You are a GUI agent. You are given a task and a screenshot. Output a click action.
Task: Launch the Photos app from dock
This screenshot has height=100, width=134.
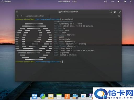[75, 96]
